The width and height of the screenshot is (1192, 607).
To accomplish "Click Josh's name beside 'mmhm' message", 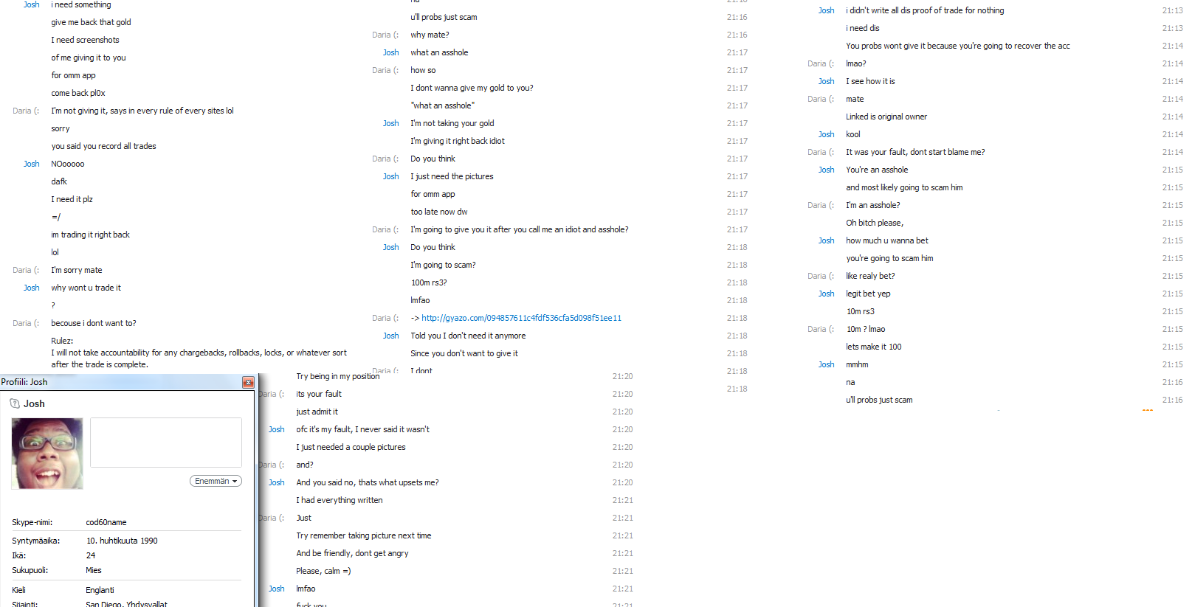I will click(x=827, y=364).
